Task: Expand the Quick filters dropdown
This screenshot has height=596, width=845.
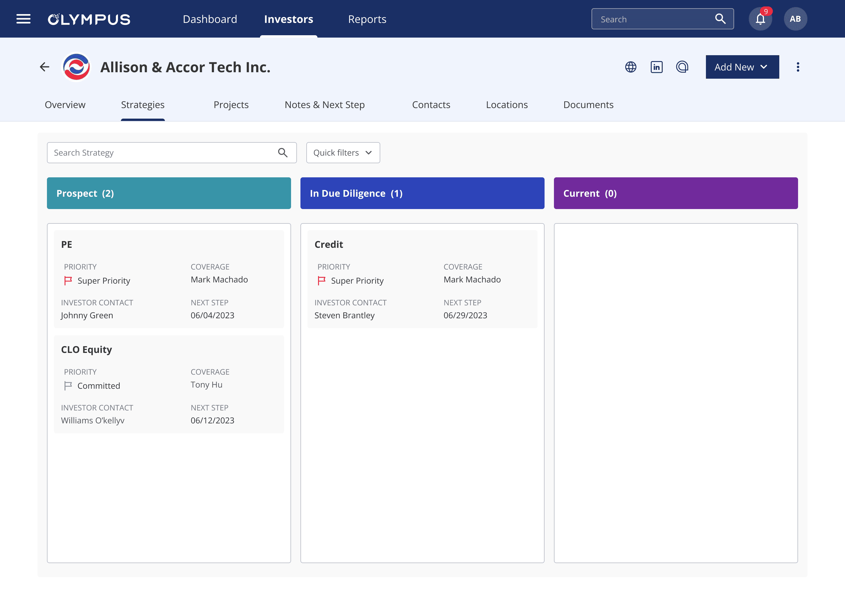Action: pyautogui.click(x=343, y=152)
